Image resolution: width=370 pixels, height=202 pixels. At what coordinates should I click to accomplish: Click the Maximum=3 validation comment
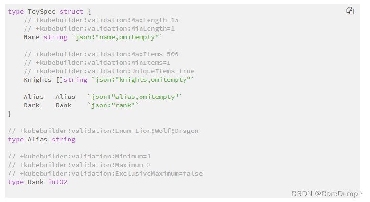click(x=79, y=165)
